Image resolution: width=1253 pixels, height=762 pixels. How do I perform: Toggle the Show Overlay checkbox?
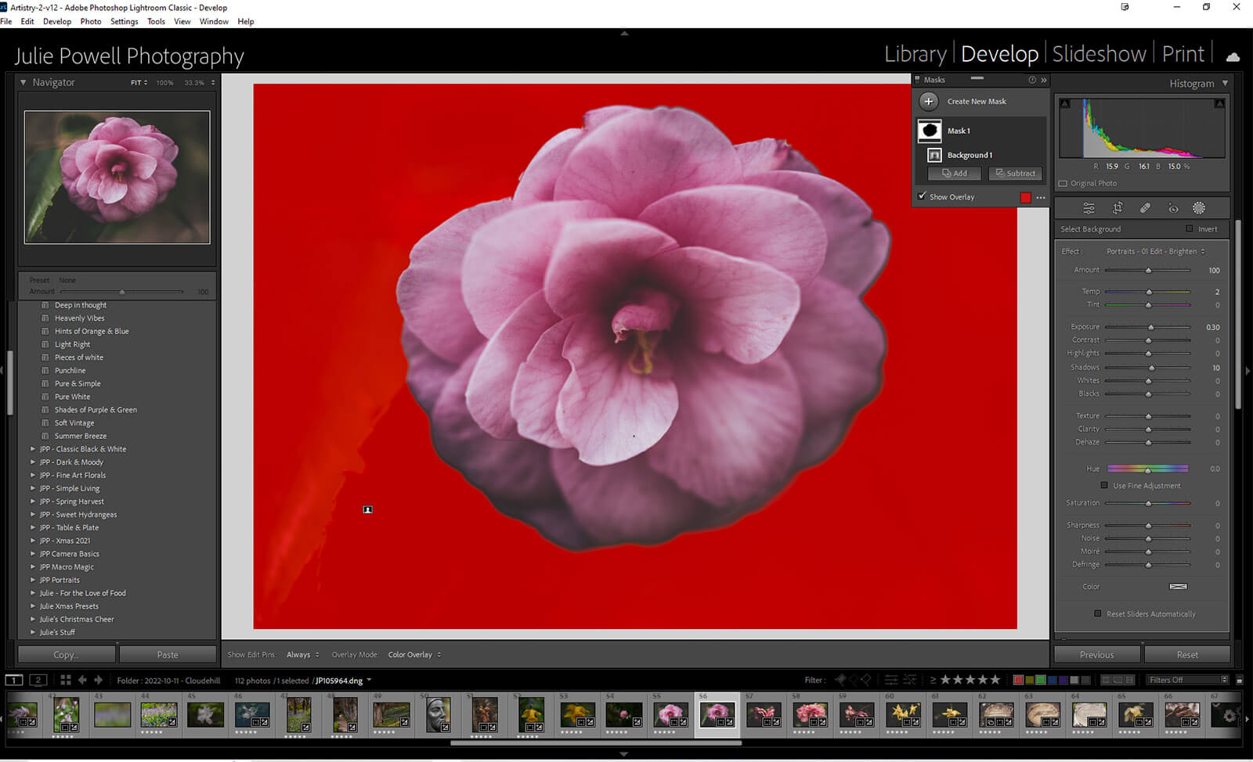923,196
